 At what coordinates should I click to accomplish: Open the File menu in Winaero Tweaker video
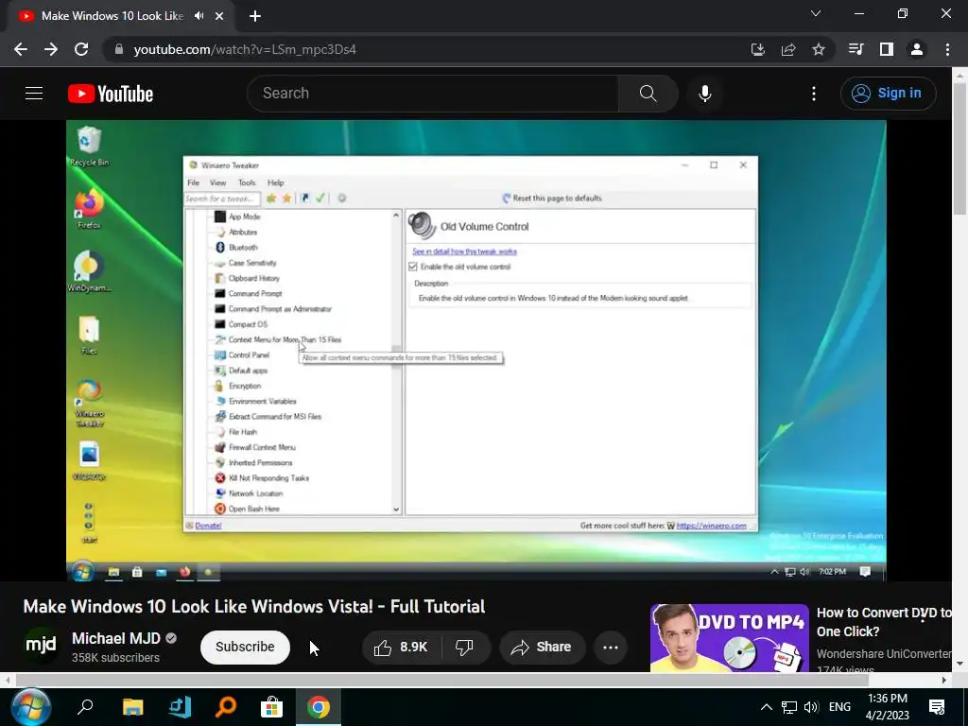(x=193, y=182)
